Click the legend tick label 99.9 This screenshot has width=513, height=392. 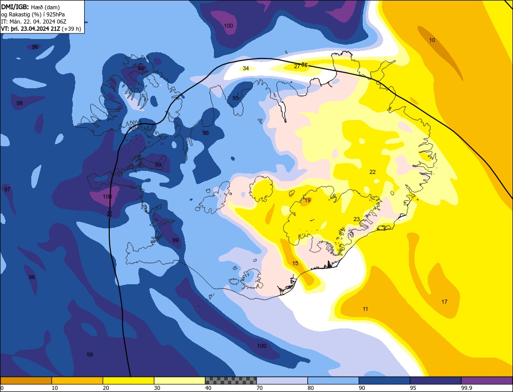[x=466, y=388]
